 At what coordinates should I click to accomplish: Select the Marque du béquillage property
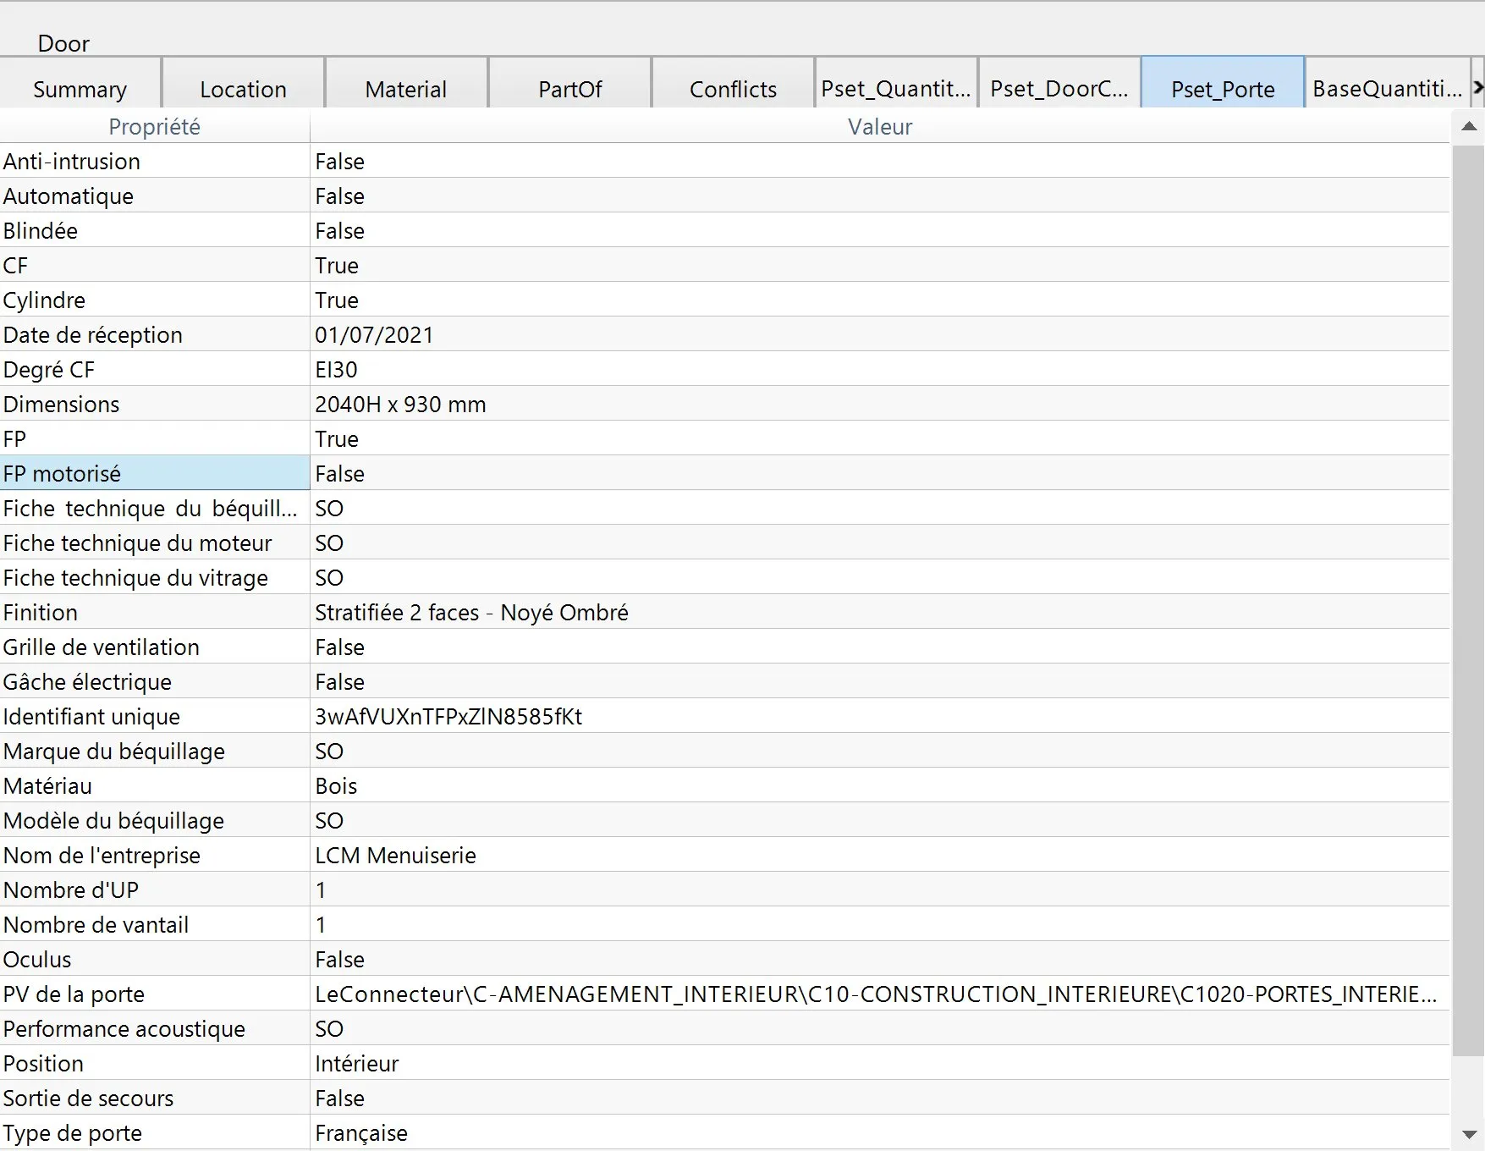coord(155,751)
